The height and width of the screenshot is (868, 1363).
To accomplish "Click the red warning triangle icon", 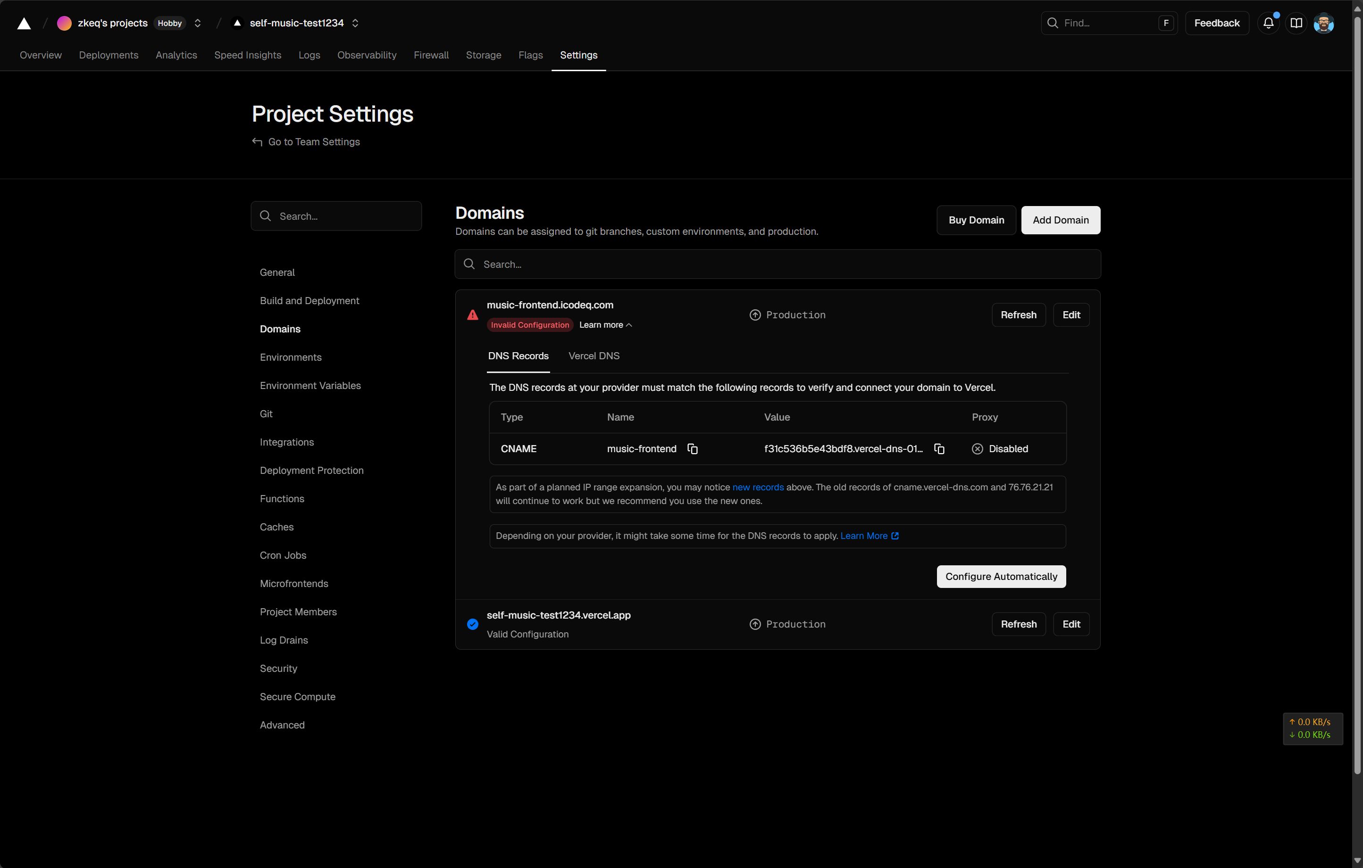I will [473, 315].
